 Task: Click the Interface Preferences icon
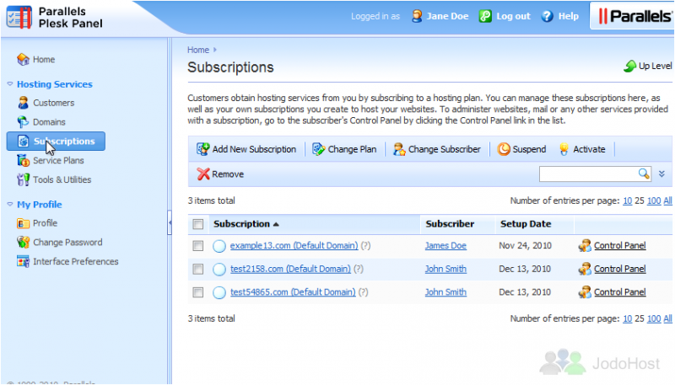[23, 261]
